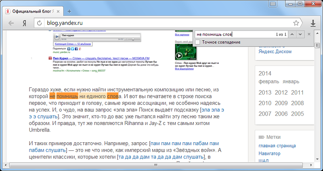Open a new tab with the plus

tap(69, 11)
